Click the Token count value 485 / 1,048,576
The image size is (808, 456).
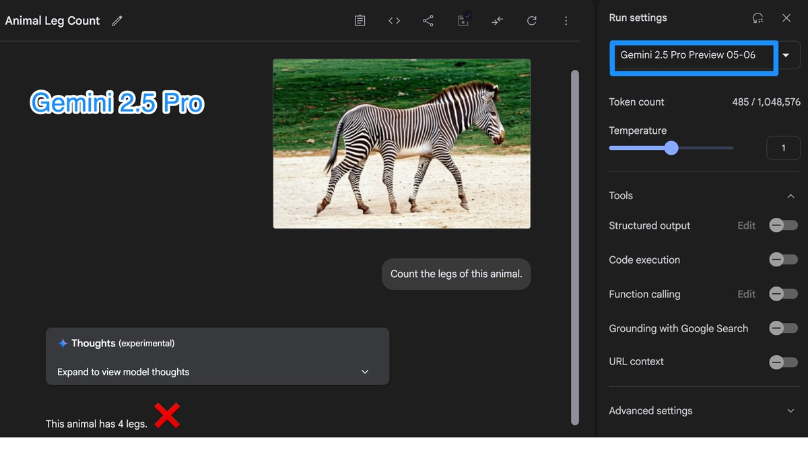coord(766,102)
